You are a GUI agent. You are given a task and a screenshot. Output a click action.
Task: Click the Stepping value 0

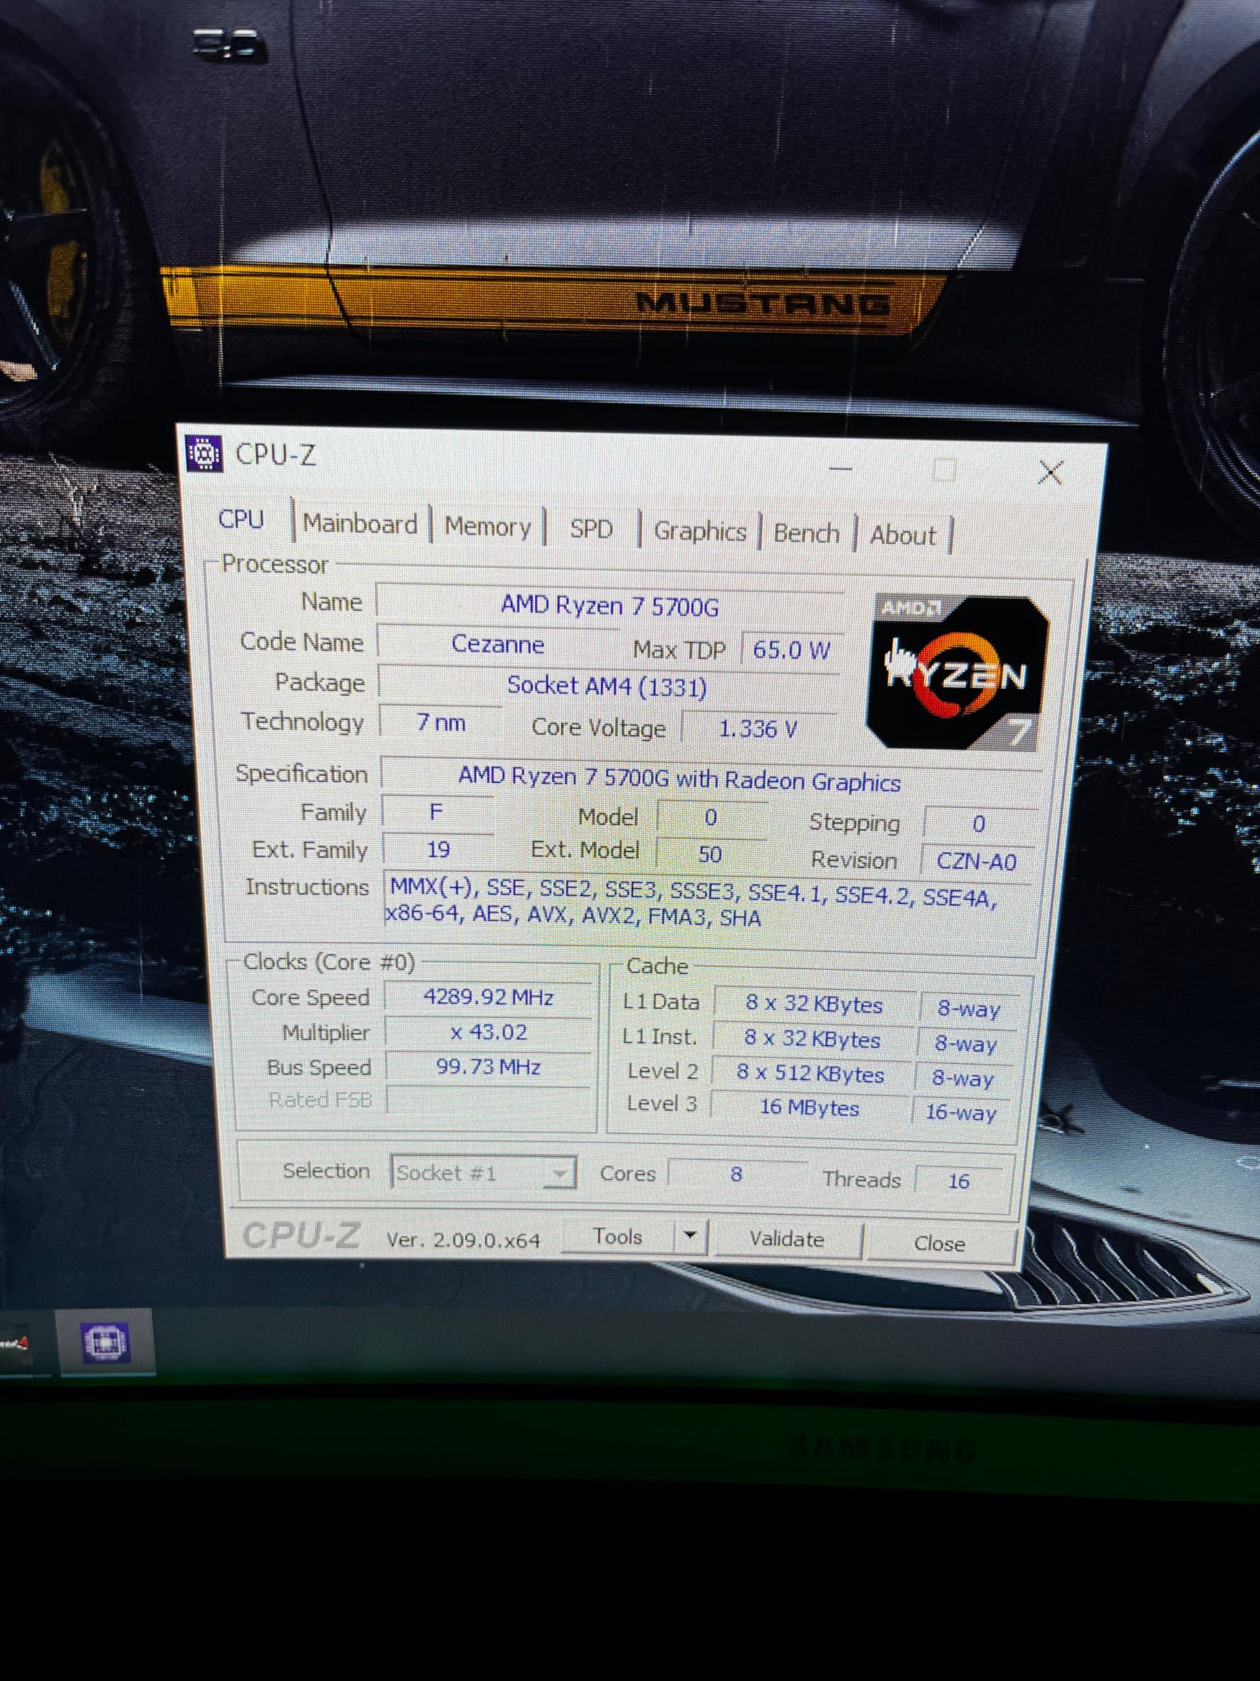tap(979, 824)
